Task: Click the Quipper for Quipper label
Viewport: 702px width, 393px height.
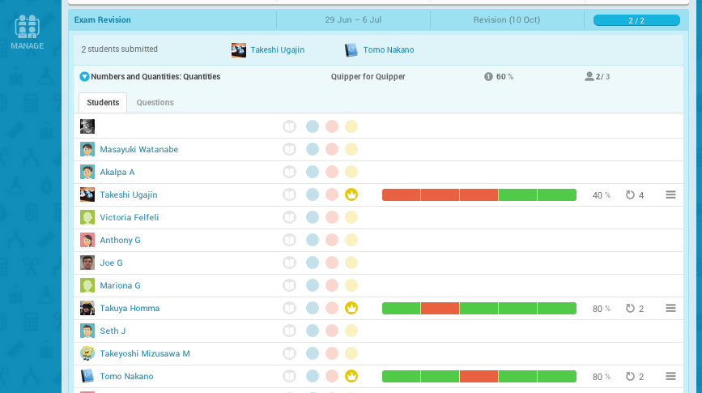Action: (368, 77)
